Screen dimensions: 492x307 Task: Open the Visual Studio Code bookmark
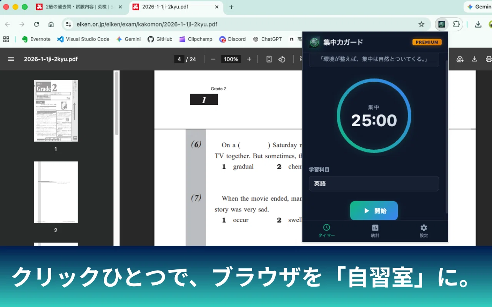[x=83, y=39]
